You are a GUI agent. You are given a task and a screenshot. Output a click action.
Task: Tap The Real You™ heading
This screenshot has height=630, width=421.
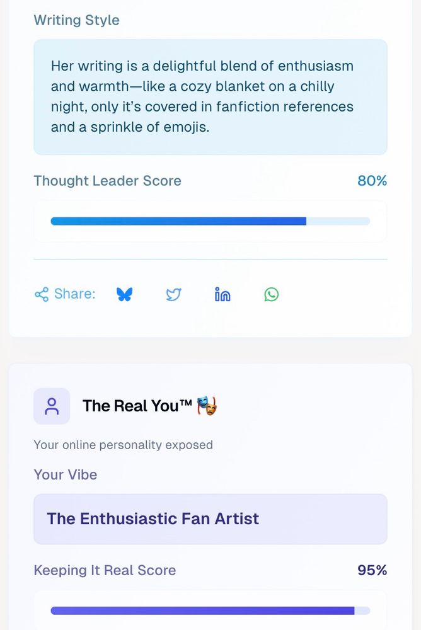[137, 406]
